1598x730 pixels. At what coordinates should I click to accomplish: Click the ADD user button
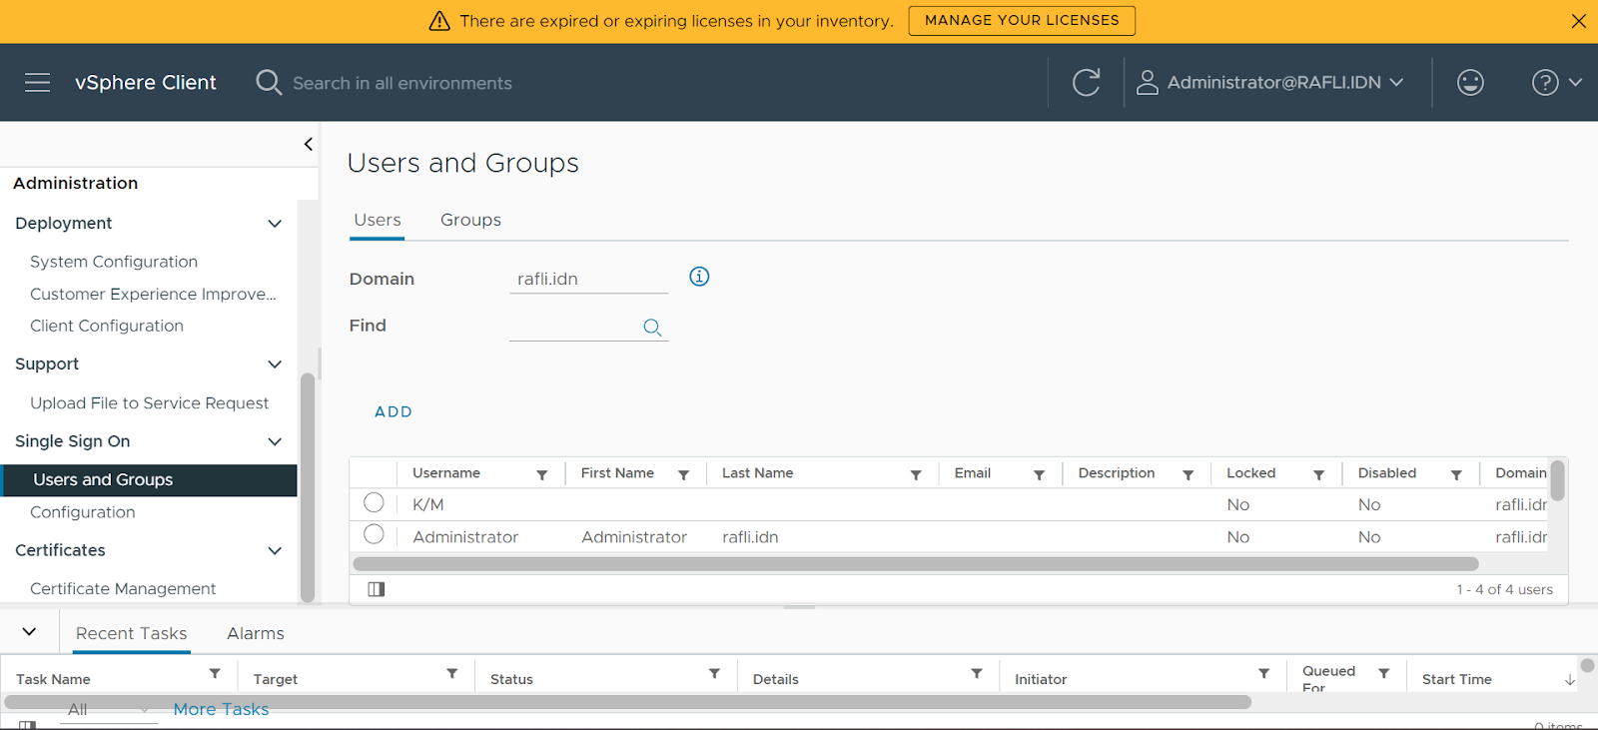pos(394,411)
